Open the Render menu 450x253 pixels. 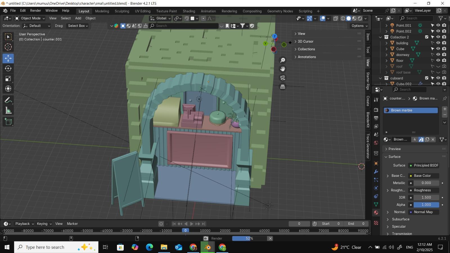(35, 11)
